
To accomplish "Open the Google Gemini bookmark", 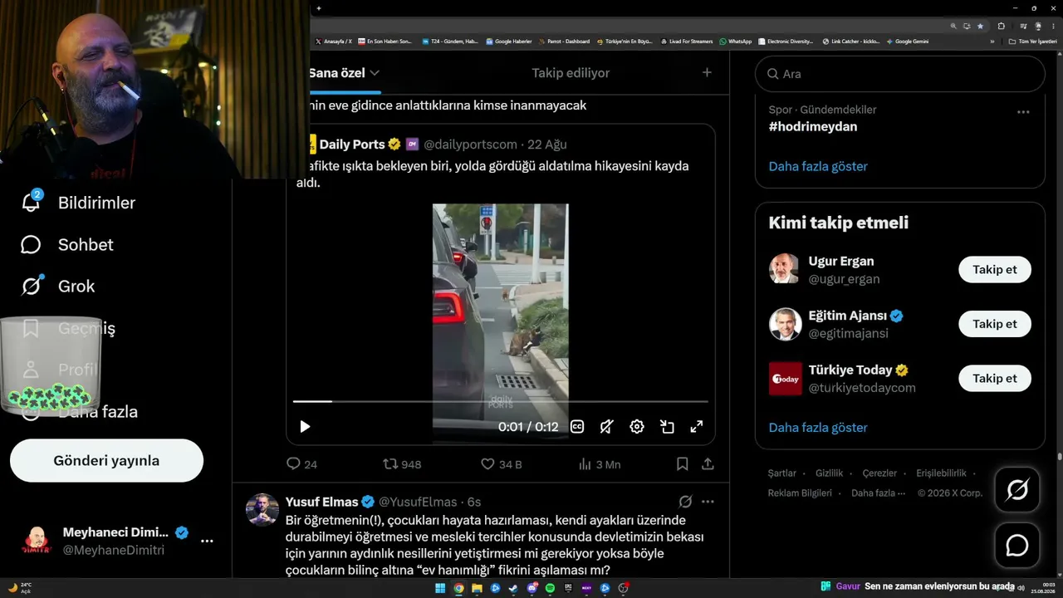I will coord(908,42).
